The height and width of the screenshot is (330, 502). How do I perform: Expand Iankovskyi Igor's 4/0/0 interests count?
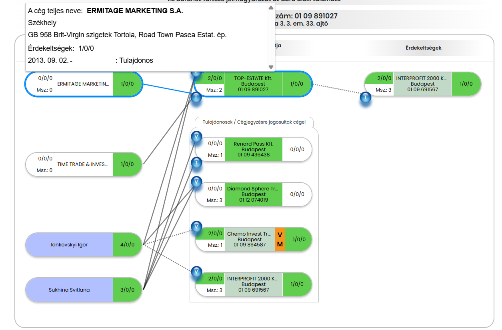(x=128, y=245)
